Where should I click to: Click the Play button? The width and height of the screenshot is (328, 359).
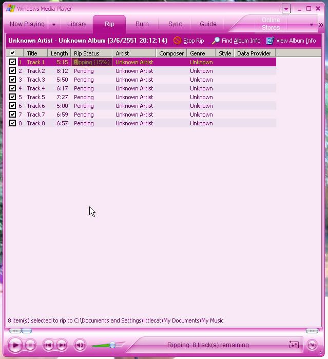coord(15,345)
